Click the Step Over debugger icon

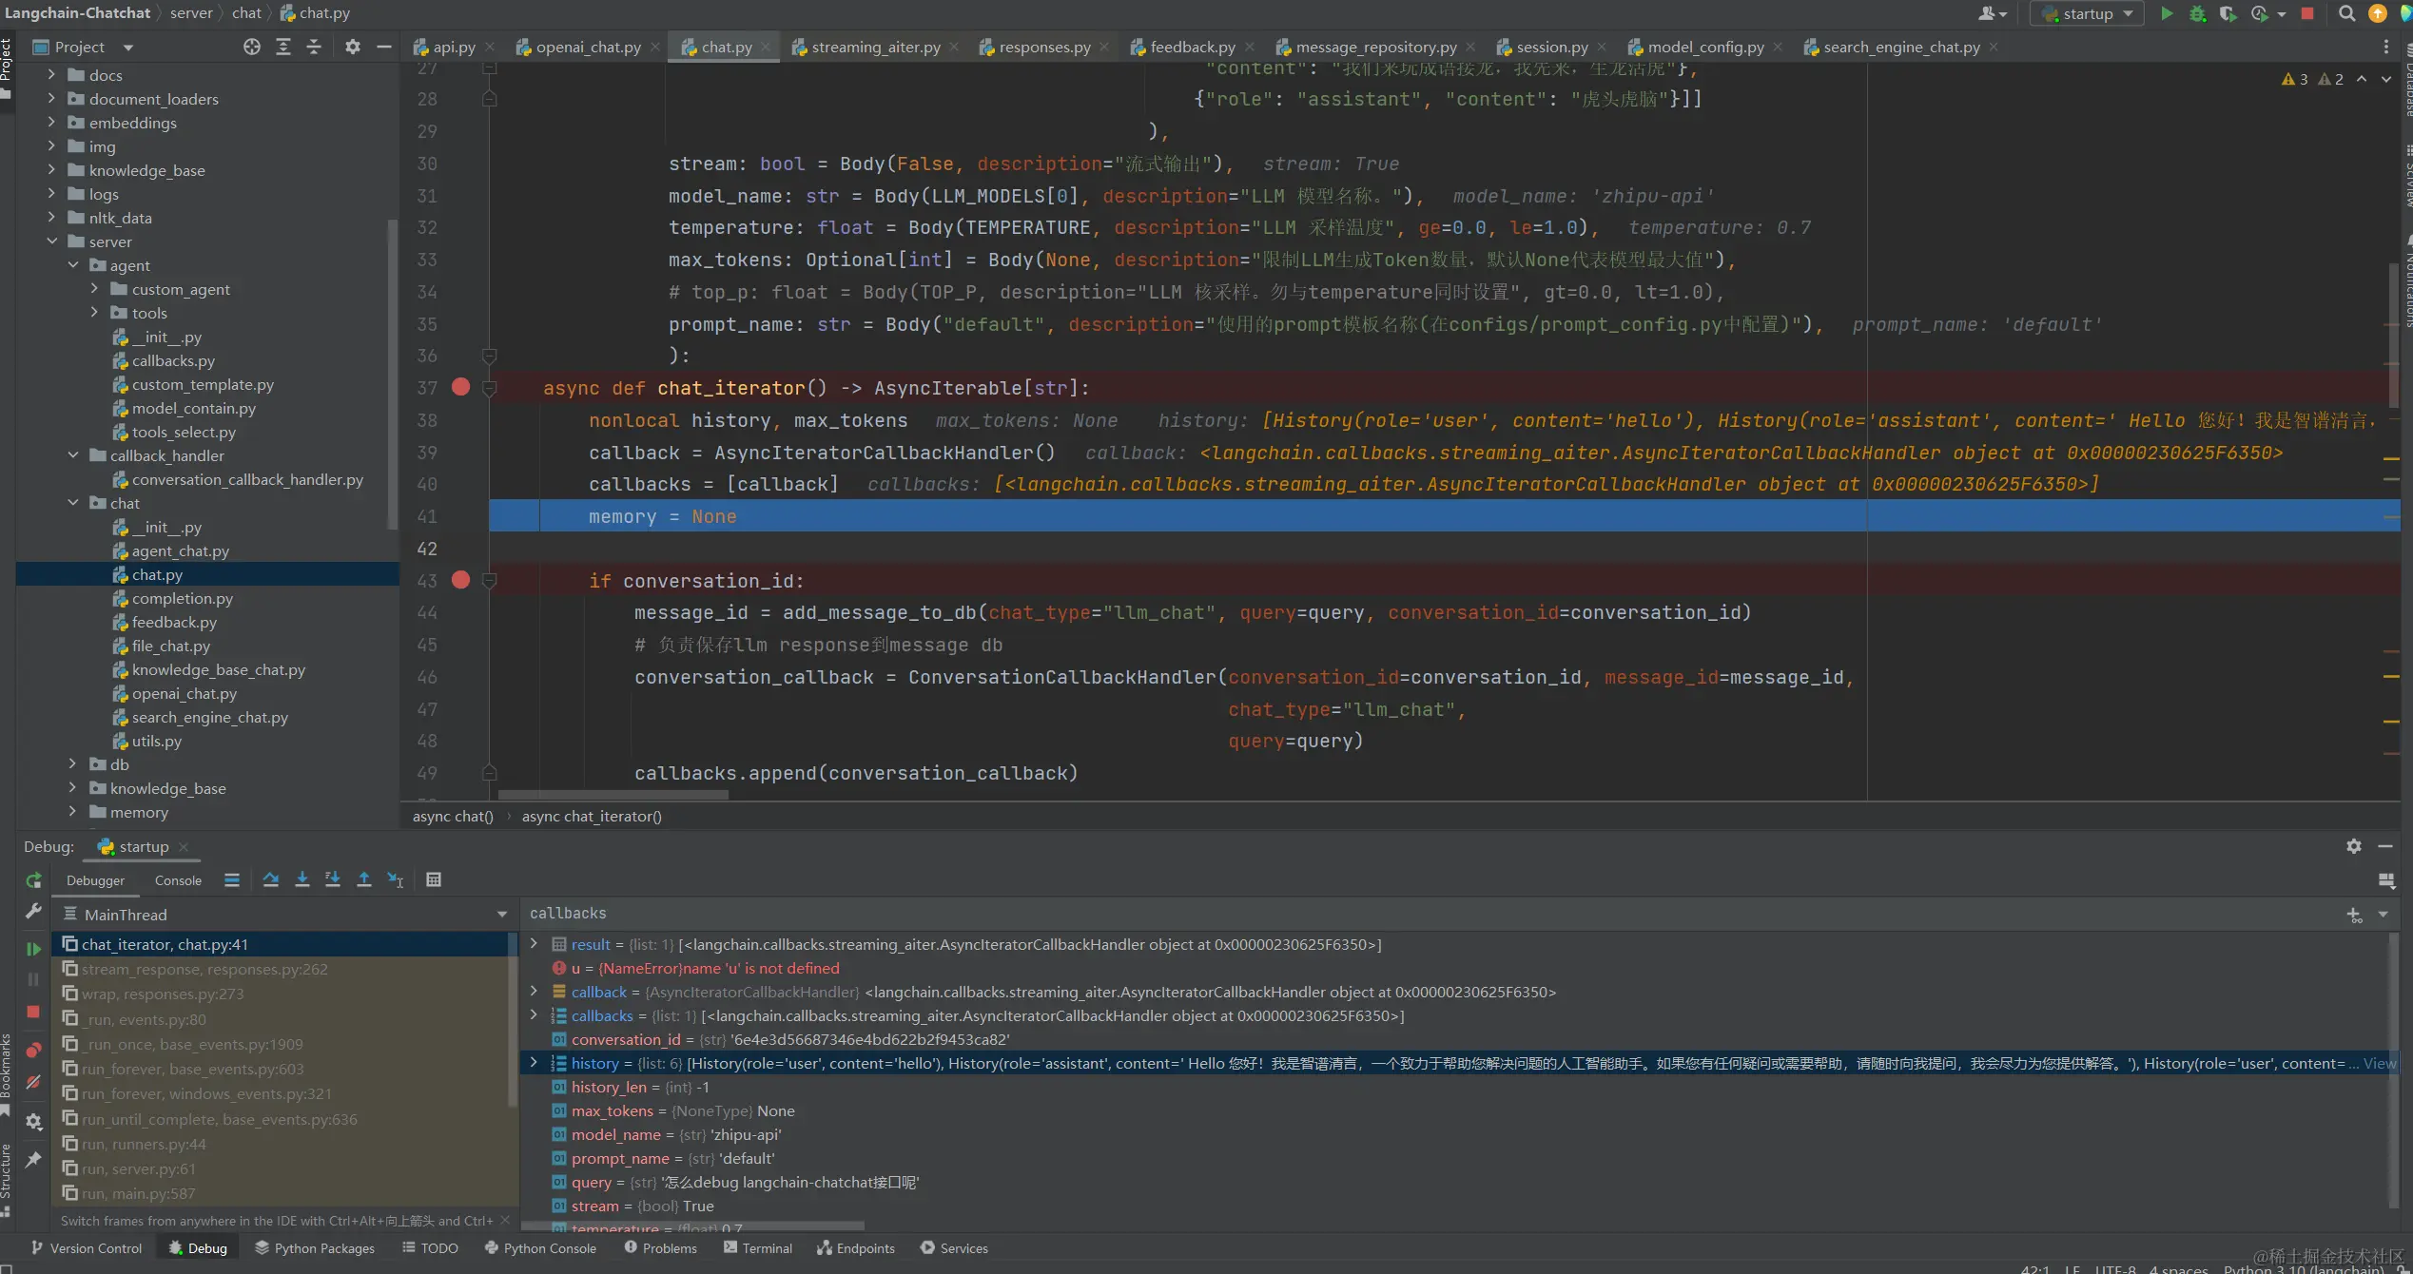click(271, 879)
